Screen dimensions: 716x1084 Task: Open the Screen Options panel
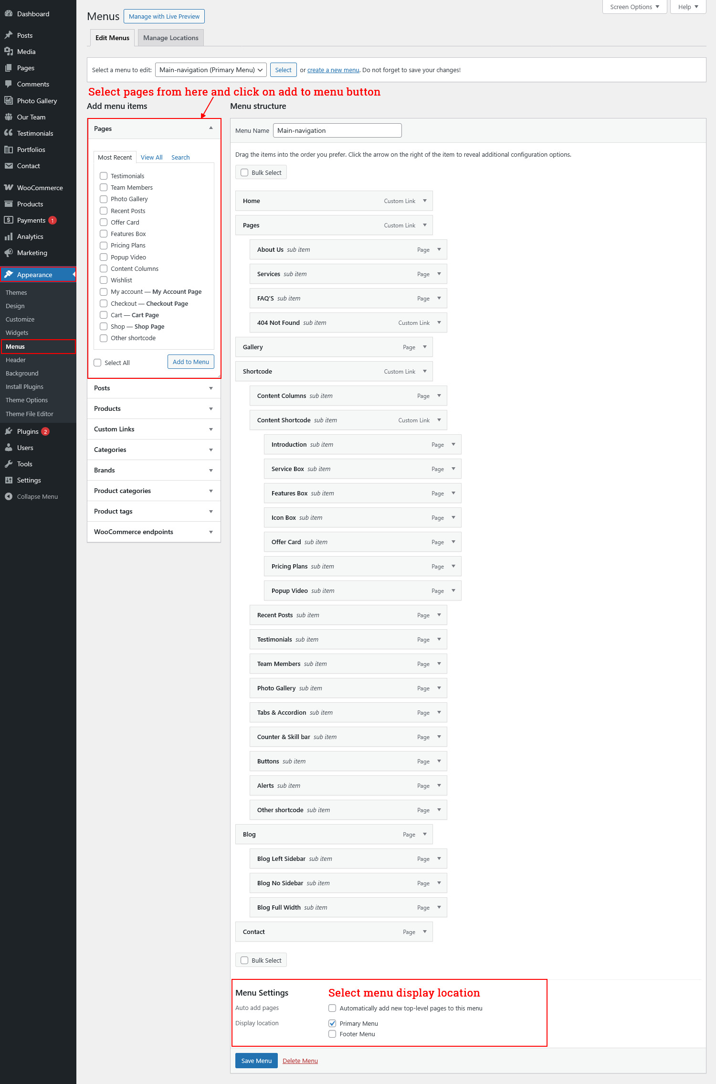634,7
